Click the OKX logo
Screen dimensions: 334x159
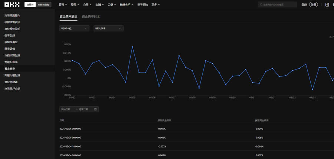click(12, 4)
